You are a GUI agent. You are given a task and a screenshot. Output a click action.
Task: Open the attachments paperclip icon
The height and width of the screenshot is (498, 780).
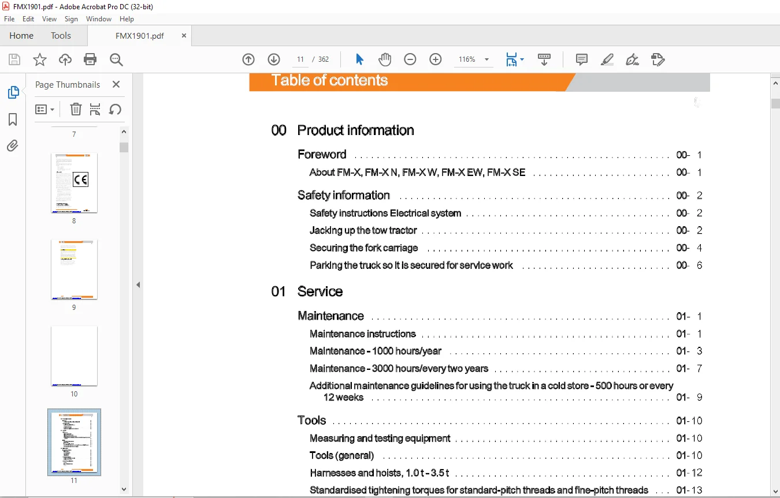(13, 145)
